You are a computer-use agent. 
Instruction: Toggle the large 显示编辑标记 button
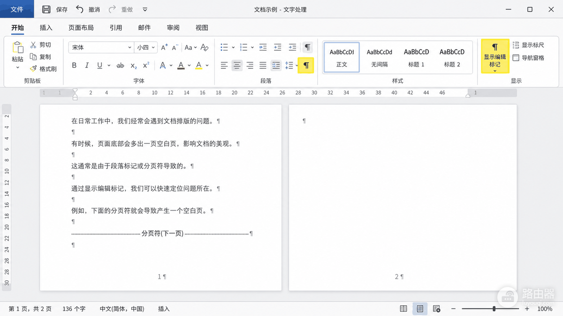[x=495, y=57]
